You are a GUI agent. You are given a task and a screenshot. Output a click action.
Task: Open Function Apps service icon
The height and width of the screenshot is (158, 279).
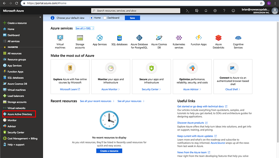(199, 38)
